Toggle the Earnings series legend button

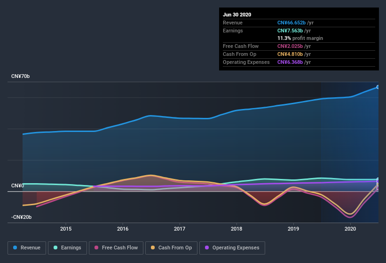[x=67, y=248]
